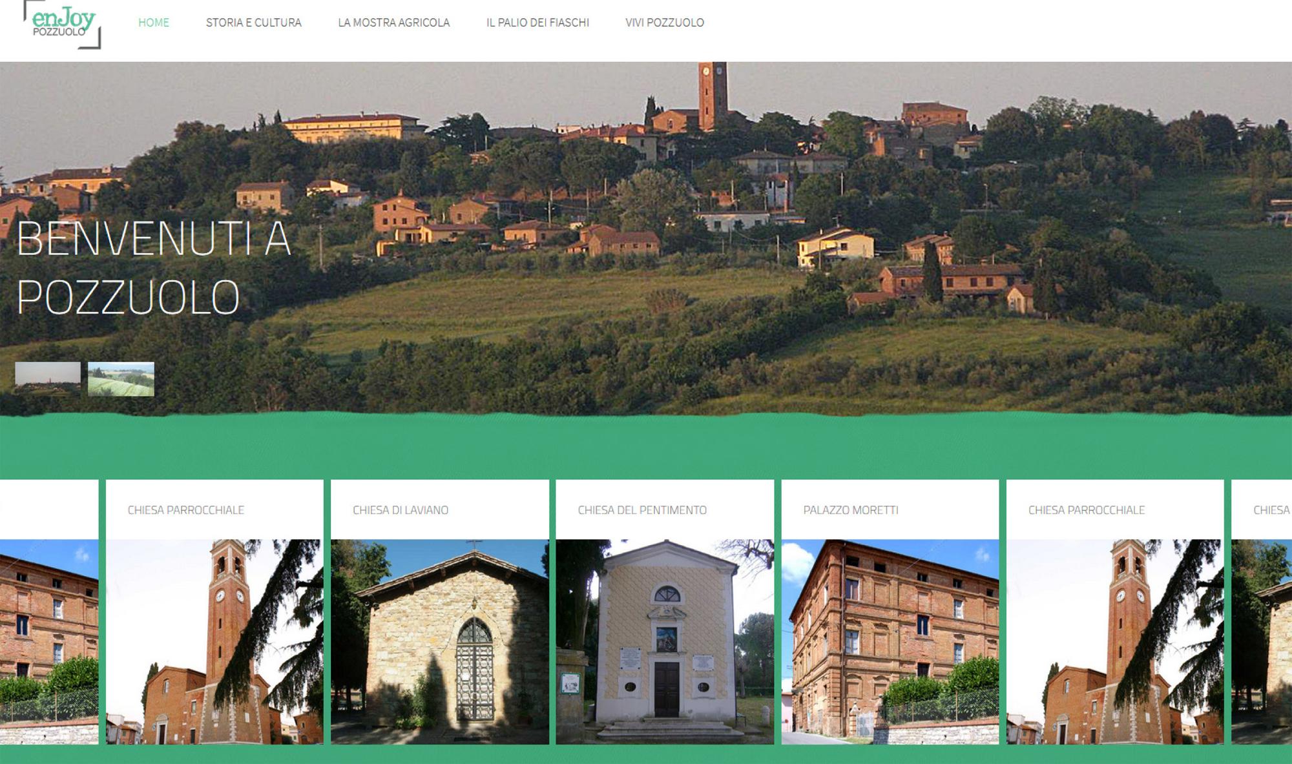Viewport: 1292px width, 764px height.
Task: Open Chiesa di Laviano card title
Action: click(x=401, y=510)
